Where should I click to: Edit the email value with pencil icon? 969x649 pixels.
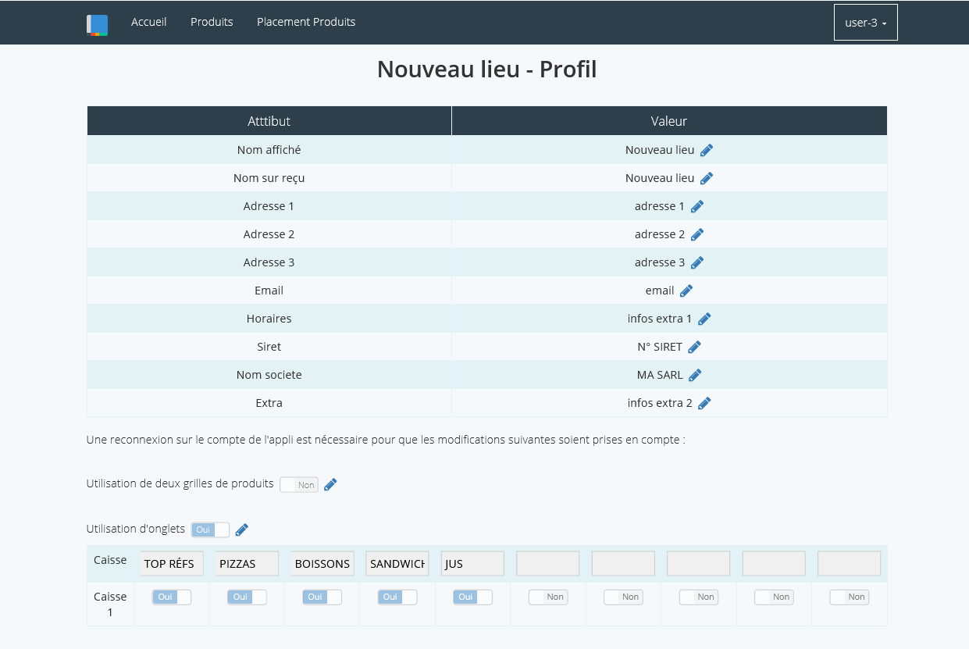686,291
